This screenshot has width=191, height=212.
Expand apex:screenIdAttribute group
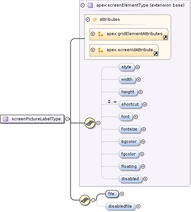coord(93,50)
